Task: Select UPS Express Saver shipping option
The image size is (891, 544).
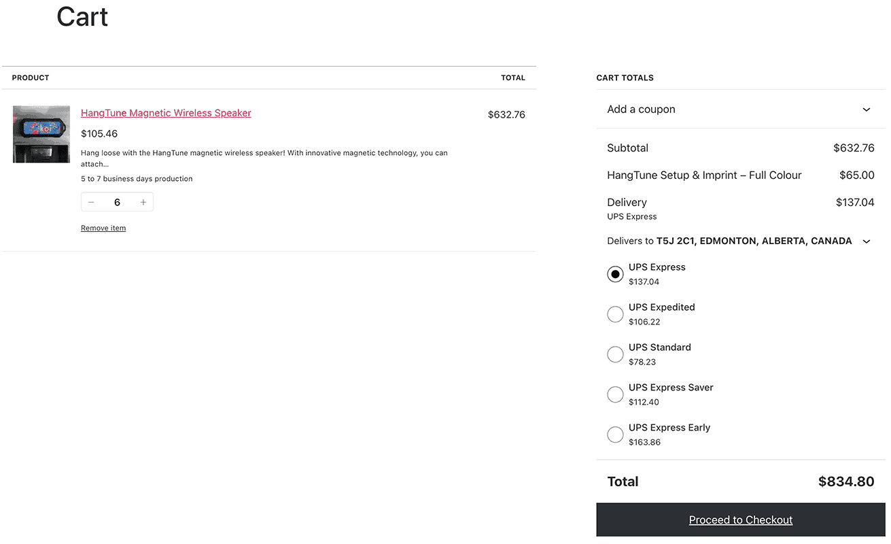Action: [615, 394]
